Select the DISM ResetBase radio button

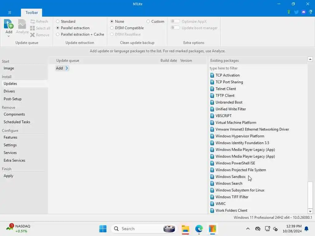112,34
